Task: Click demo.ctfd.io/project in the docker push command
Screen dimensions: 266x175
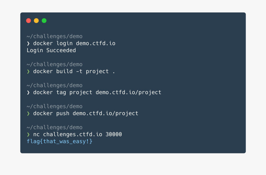Action: (105, 113)
